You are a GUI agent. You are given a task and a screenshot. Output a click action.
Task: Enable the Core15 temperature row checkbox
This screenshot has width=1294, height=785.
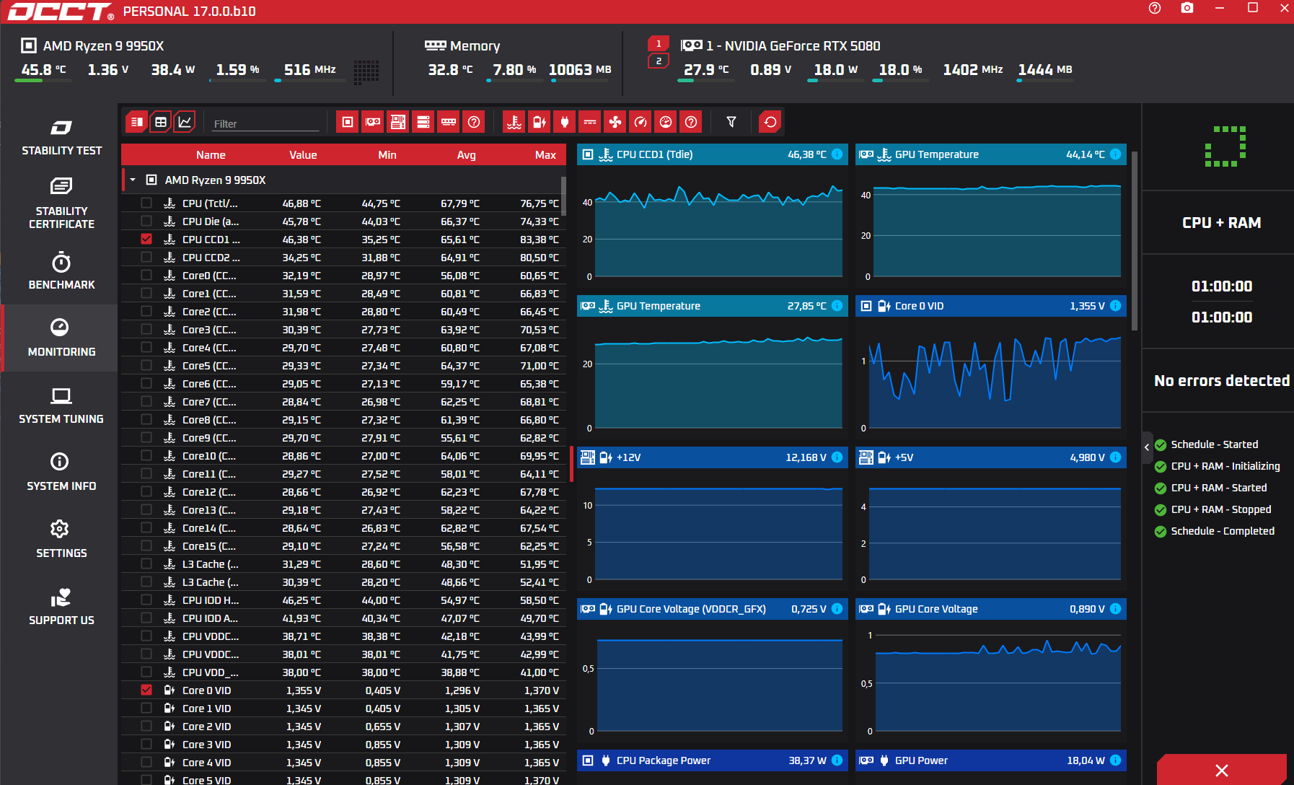tap(146, 545)
